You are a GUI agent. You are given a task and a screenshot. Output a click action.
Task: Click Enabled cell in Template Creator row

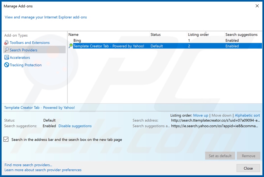pyautogui.click(x=232, y=46)
